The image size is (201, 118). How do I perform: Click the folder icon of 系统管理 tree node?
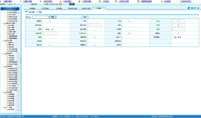[x=5, y=92]
